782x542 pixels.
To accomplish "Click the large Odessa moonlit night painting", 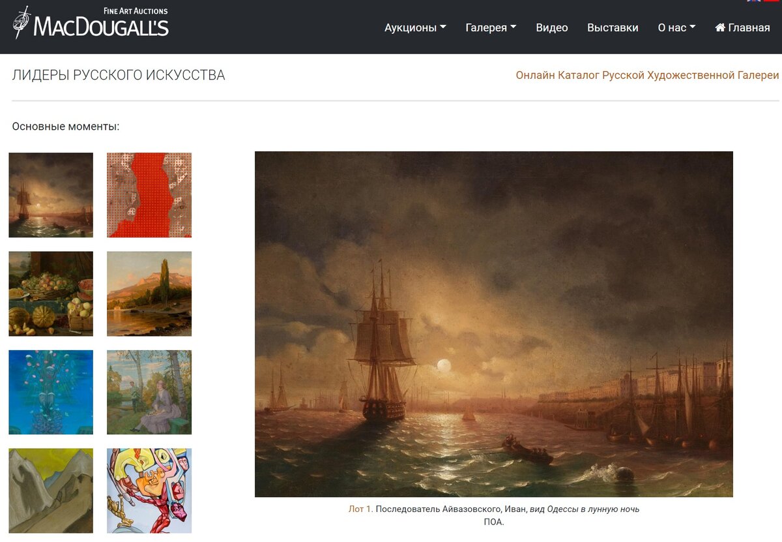I will (494, 324).
